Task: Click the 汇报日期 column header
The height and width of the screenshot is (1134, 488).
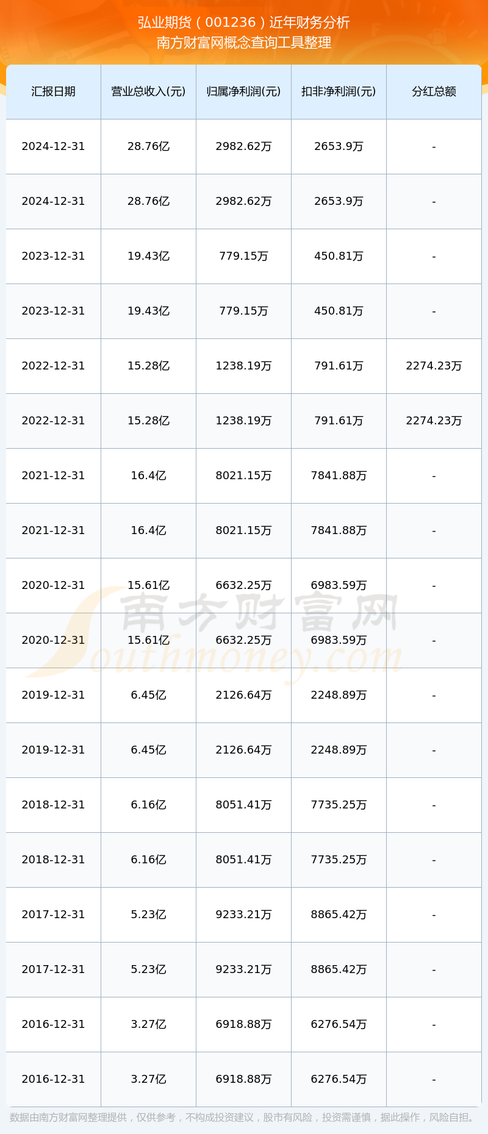Action: 54,91
